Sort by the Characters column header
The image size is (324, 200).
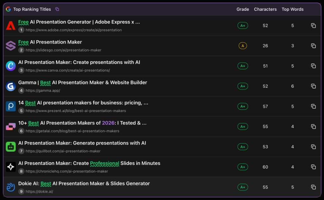[265, 9]
